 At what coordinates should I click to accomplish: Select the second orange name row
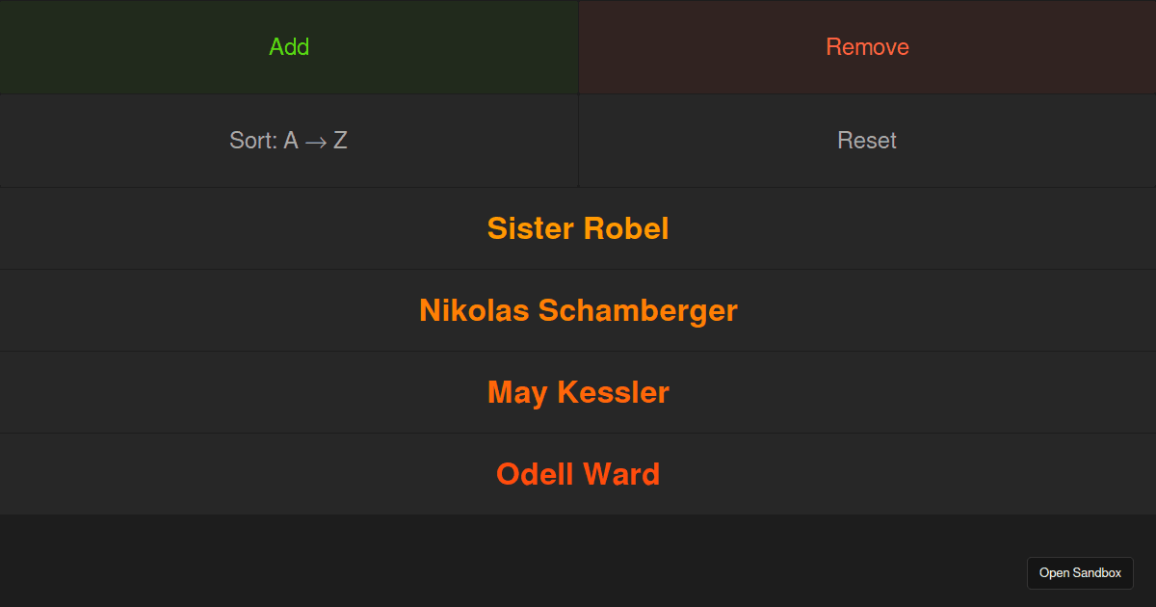pos(578,310)
